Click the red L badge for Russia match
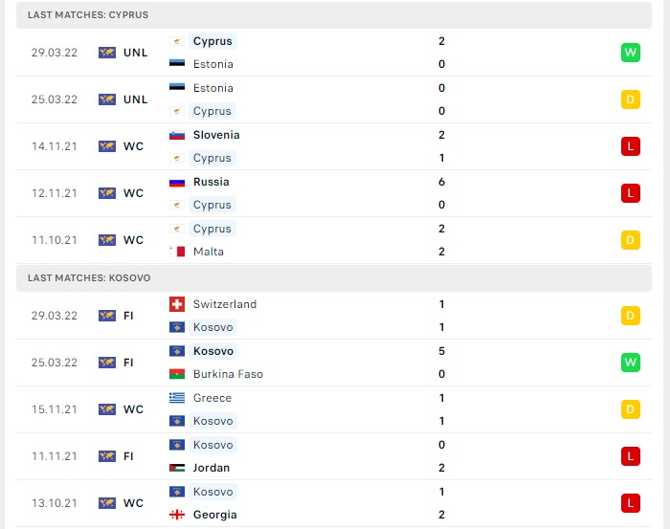The height and width of the screenshot is (529, 670). [630, 193]
